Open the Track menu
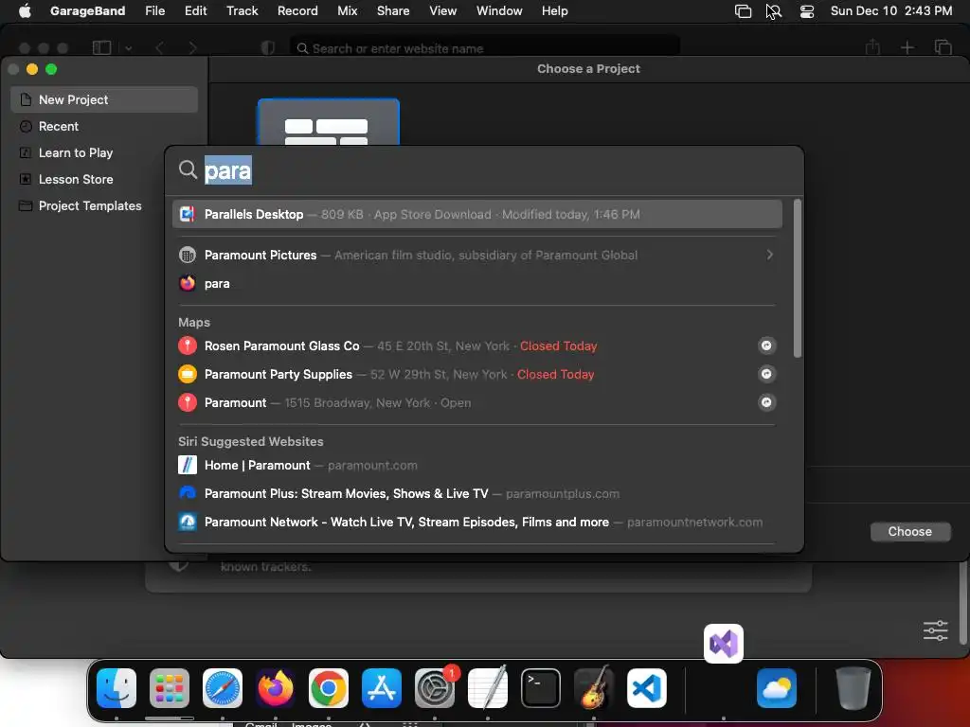The image size is (970, 727). click(x=242, y=10)
